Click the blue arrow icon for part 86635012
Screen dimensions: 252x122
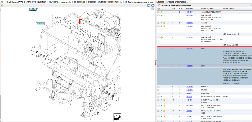tap(162, 23)
